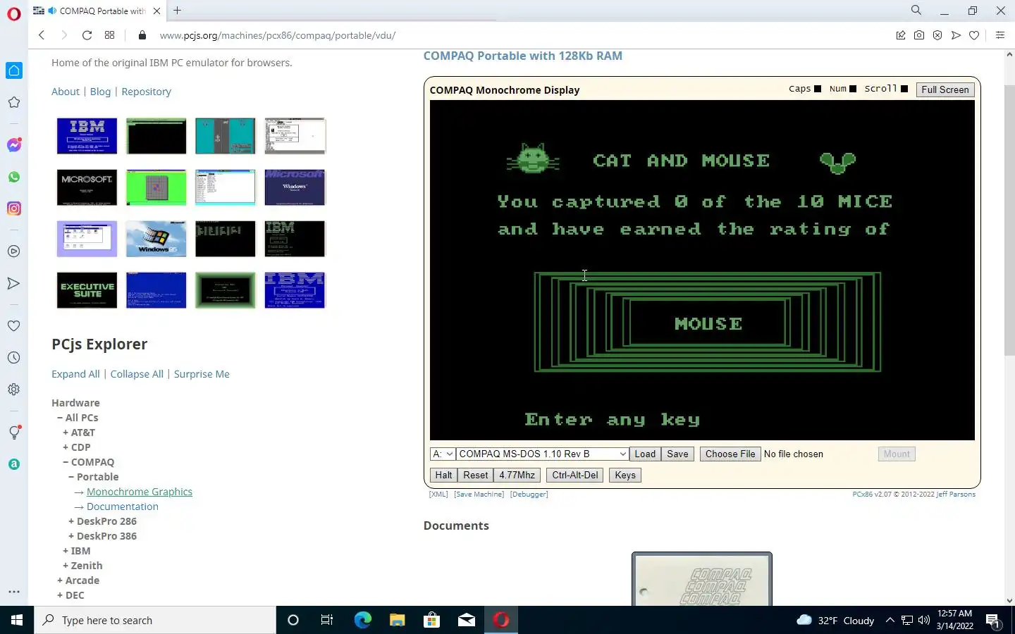
Task: Open File Explorer from taskbar
Action: 397,620
